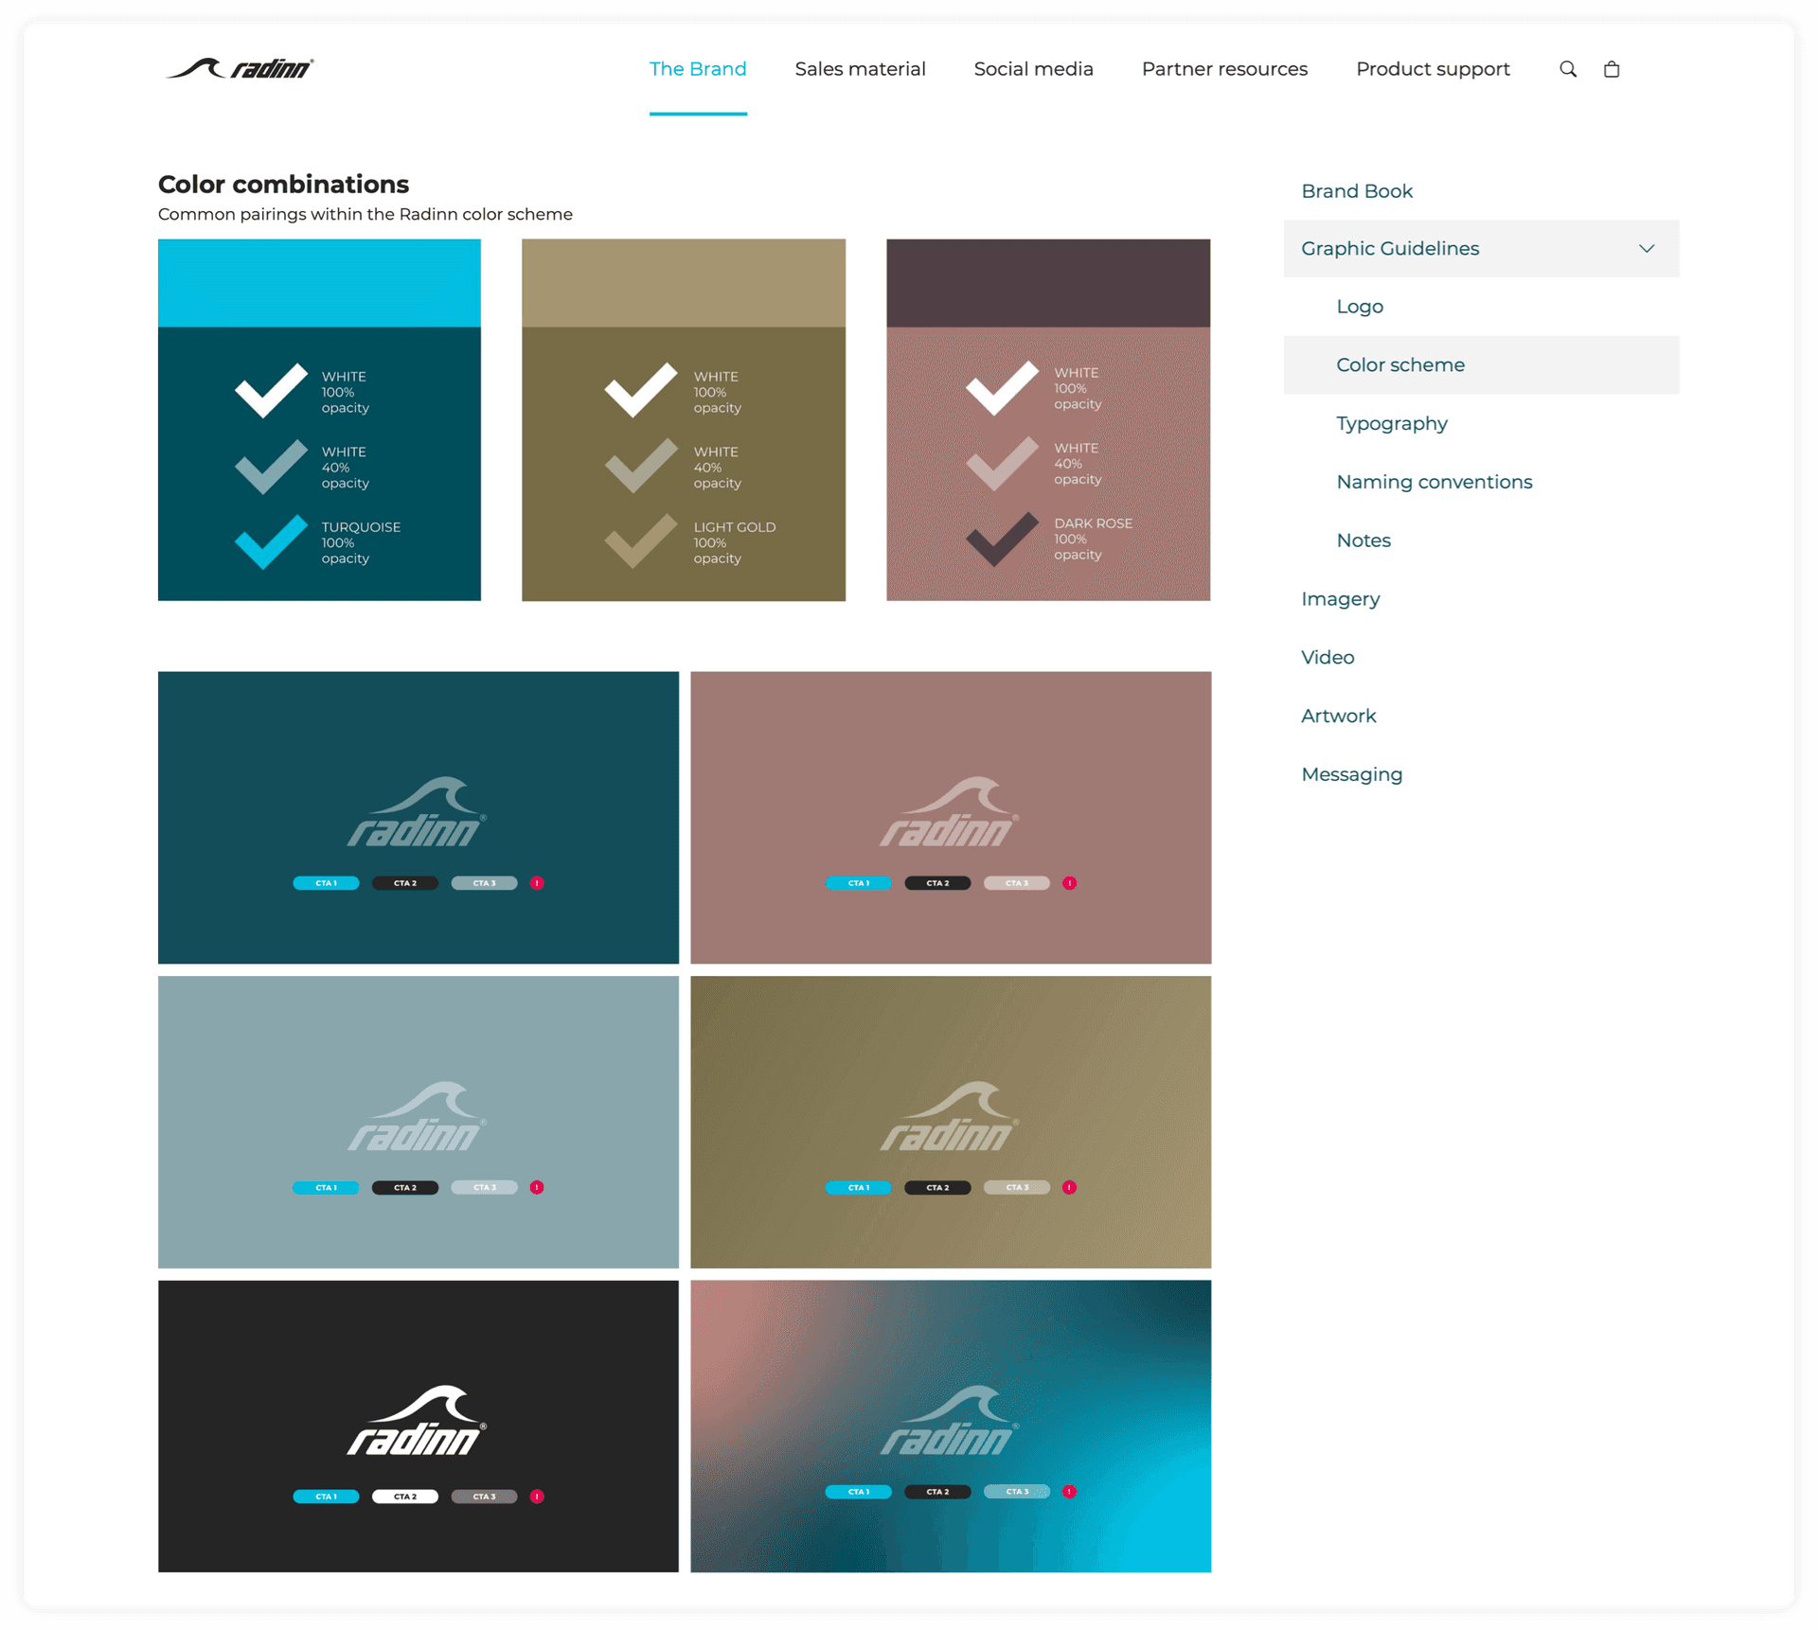Click white 40% checkmark on gold card

point(641,466)
